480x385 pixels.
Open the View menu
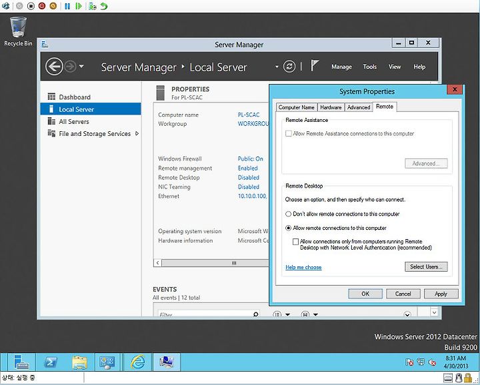pos(395,67)
